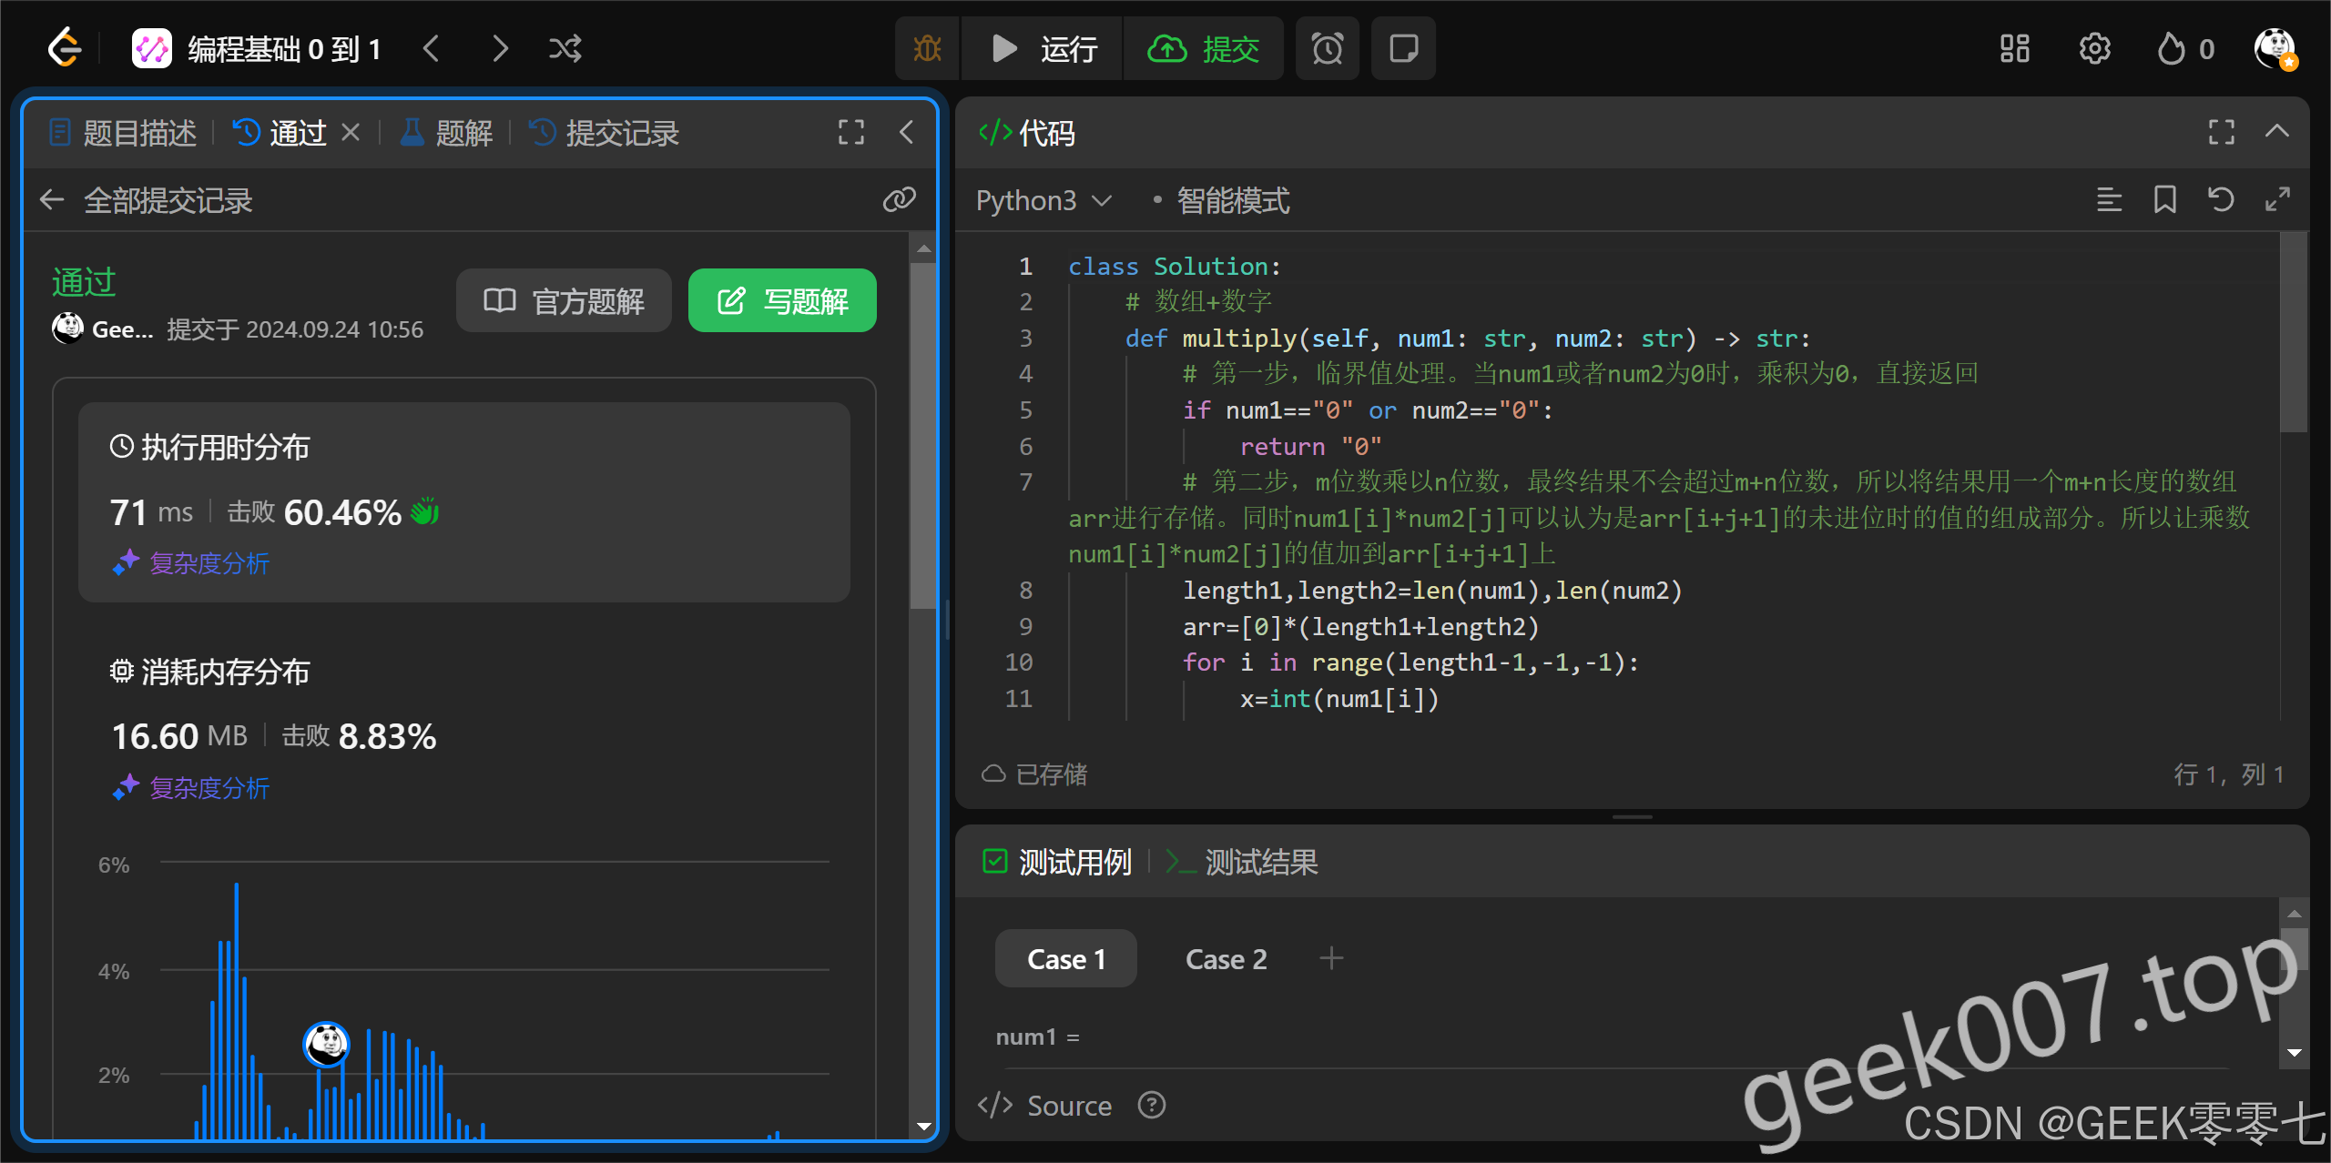
Task: Shuffle to a random problem
Action: (x=565, y=48)
